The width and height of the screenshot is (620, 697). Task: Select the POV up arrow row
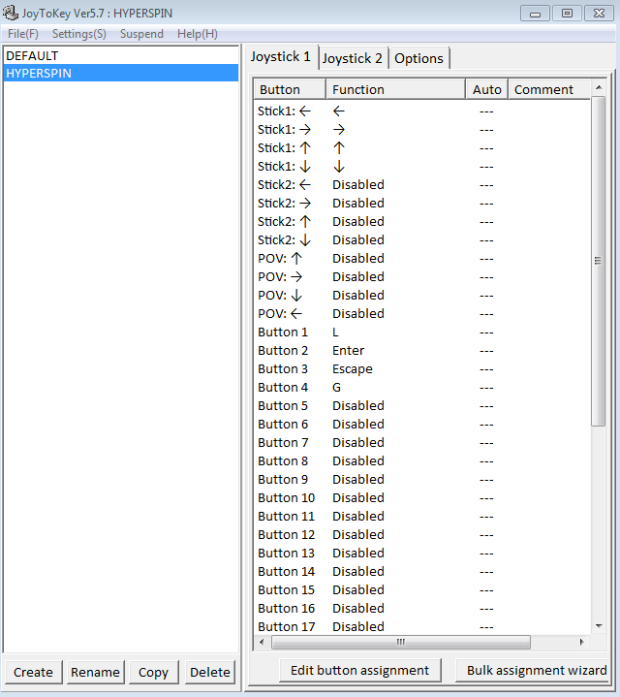[x=422, y=259]
